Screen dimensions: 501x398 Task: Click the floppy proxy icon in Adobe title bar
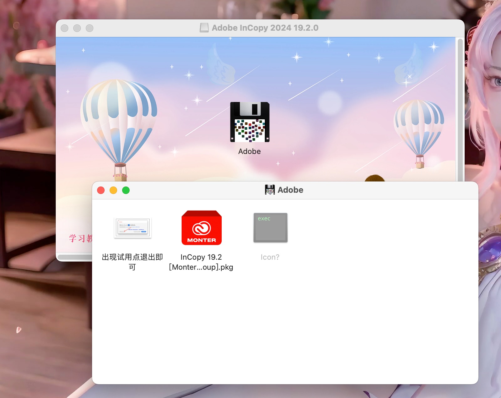coord(270,190)
